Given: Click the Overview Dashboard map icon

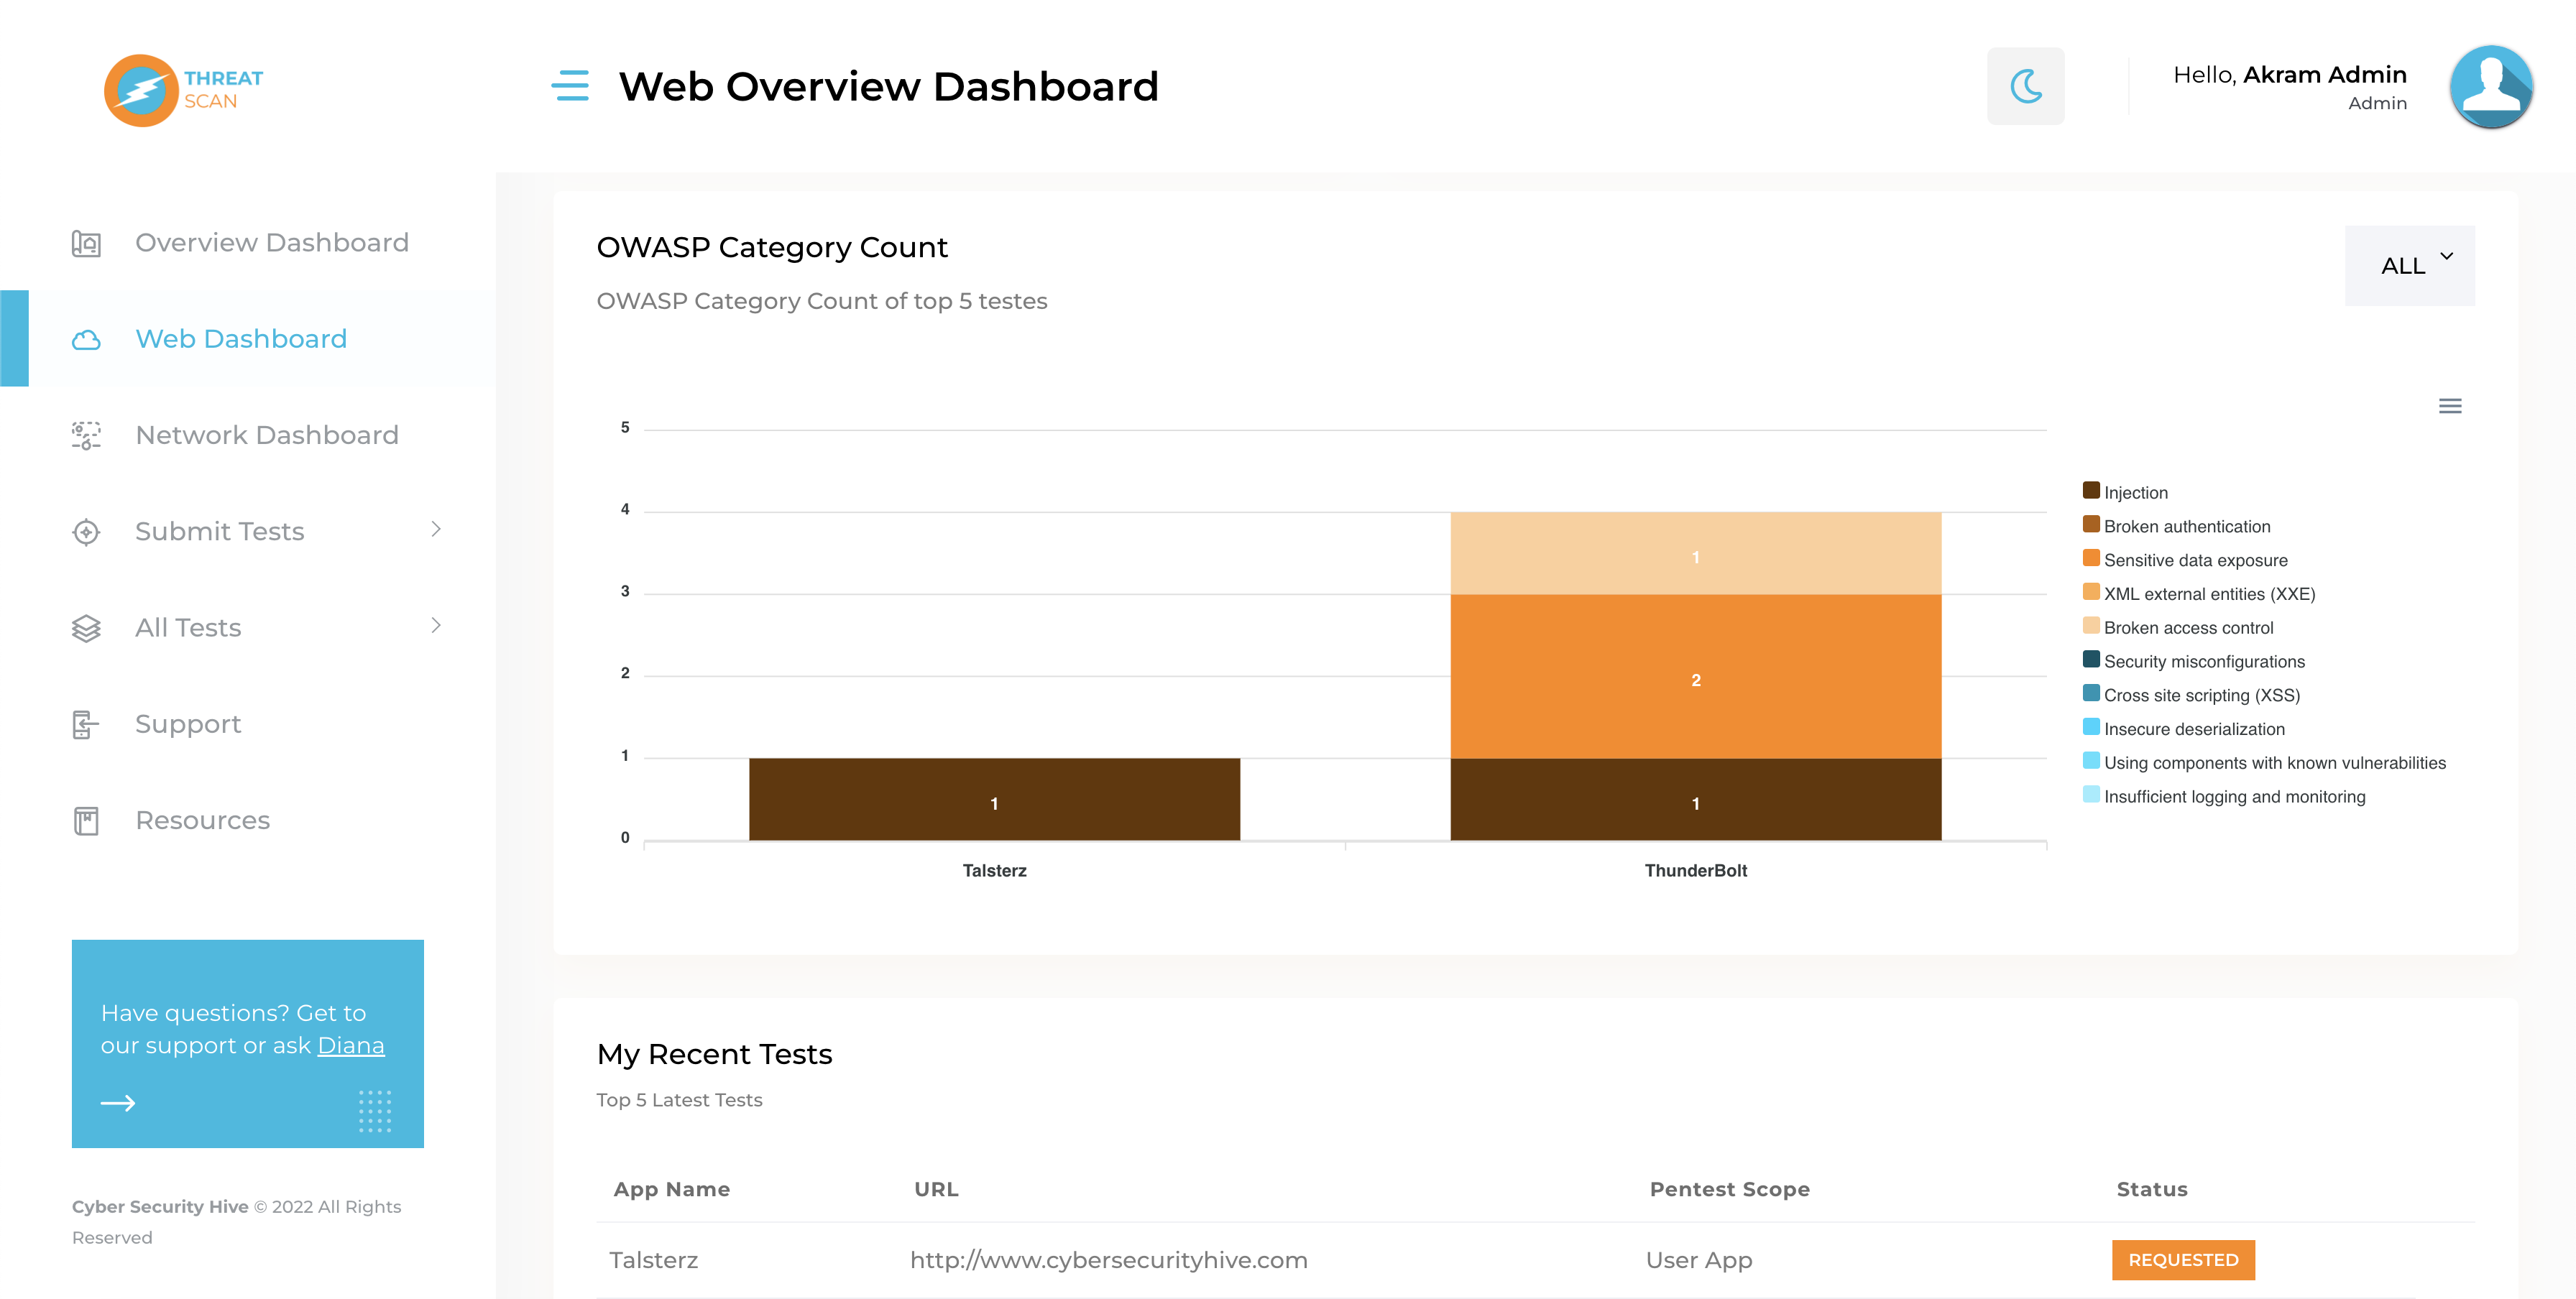Looking at the screenshot, I should pos(86,243).
